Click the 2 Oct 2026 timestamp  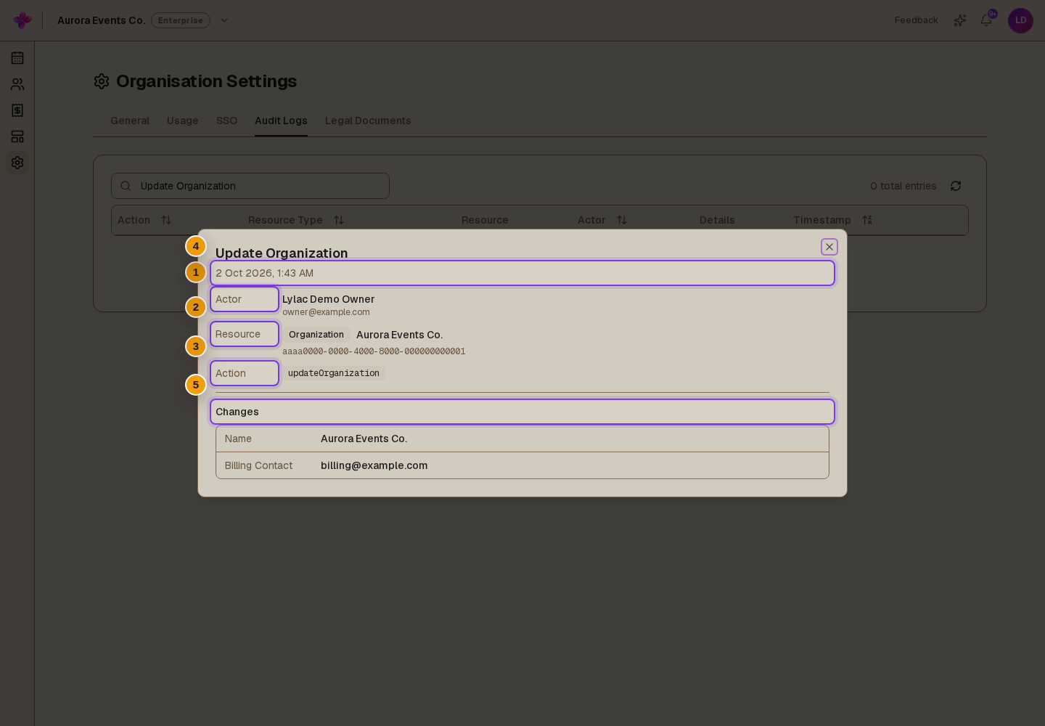pos(265,273)
